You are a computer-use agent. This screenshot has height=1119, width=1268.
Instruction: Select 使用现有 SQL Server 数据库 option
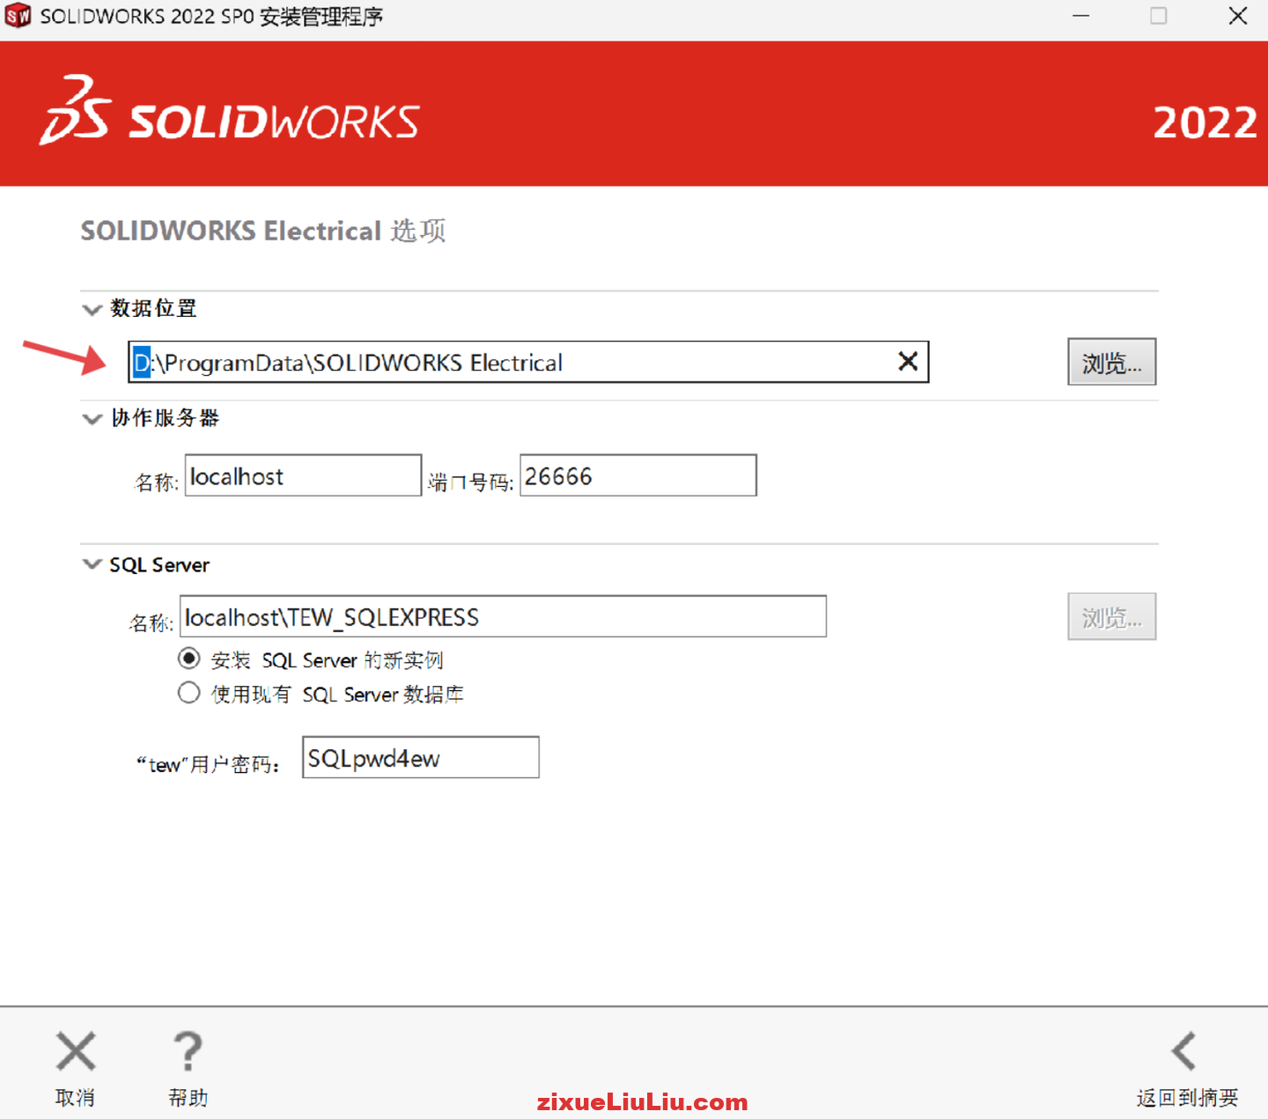189,693
